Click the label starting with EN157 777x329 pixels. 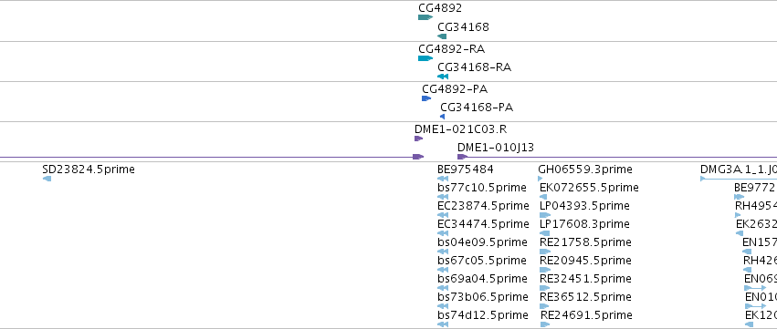[760, 242]
